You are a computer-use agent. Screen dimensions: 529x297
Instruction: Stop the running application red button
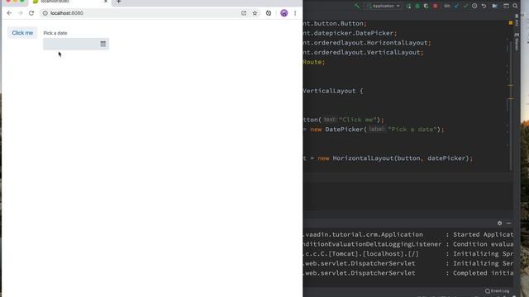tap(436, 6)
